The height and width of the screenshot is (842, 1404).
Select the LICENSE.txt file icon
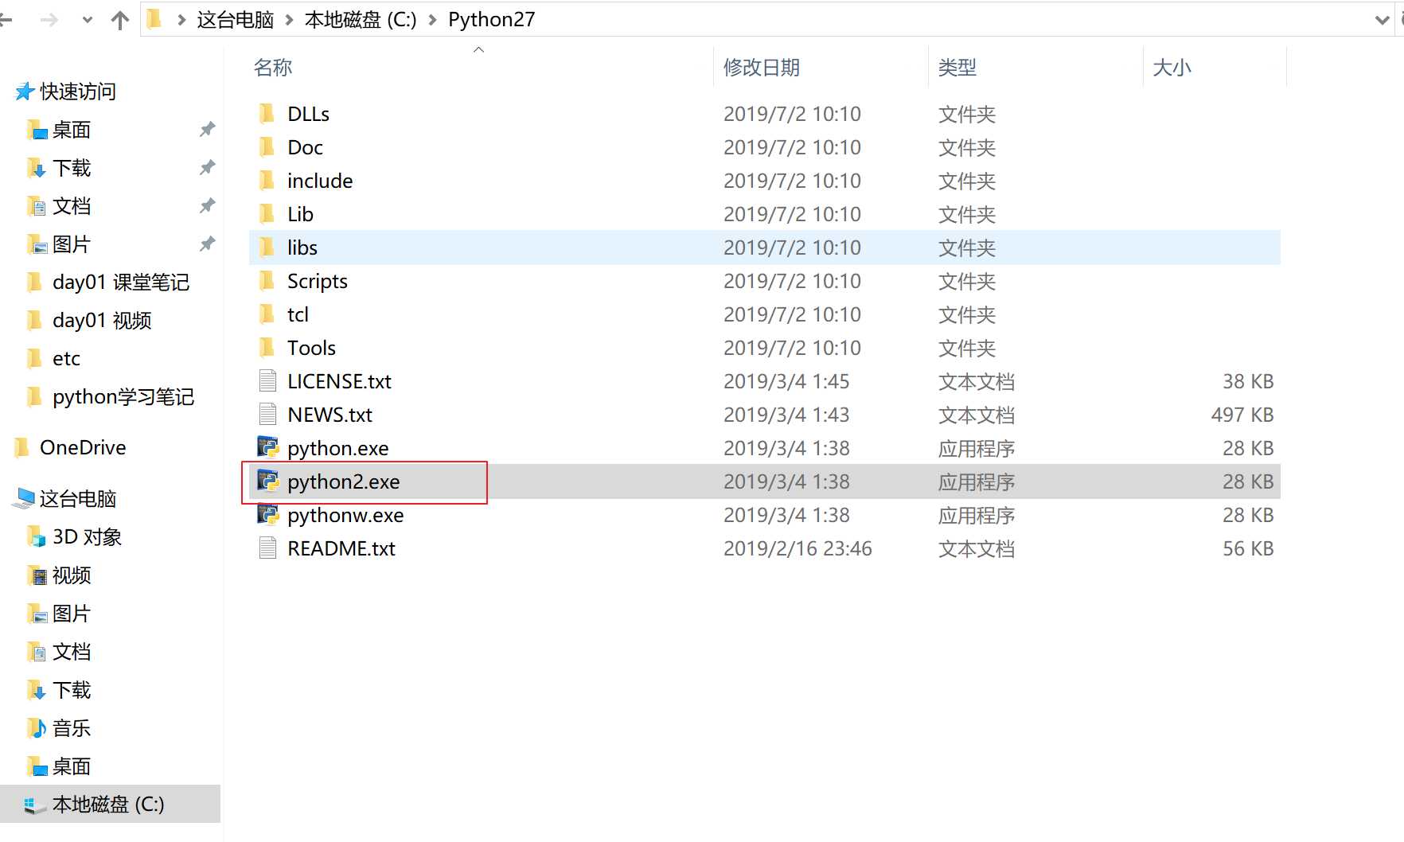[x=267, y=381]
